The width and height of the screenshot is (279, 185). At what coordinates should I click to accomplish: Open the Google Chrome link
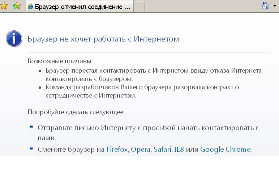(225, 149)
